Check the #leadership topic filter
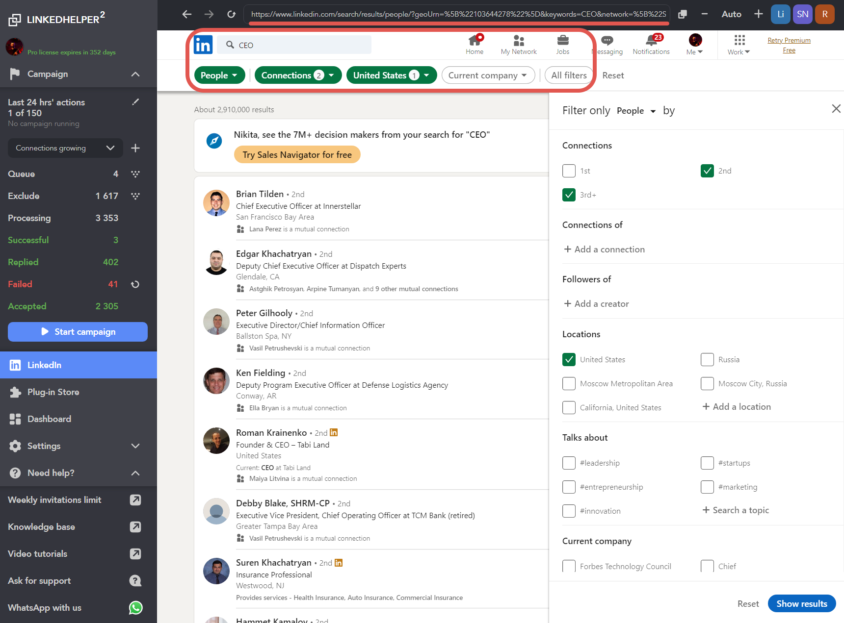Screen dimensions: 844x623 (x=569, y=463)
